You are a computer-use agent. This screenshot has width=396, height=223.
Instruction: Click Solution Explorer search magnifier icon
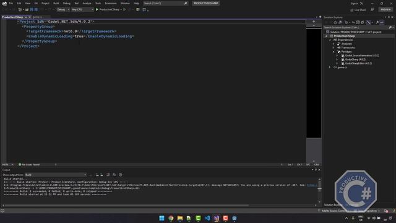point(390,27)
